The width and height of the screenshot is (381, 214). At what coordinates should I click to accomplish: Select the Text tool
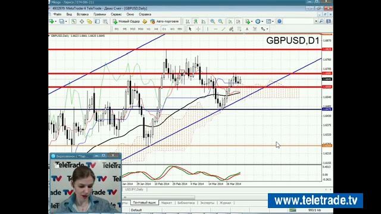[x=247, y=29]
